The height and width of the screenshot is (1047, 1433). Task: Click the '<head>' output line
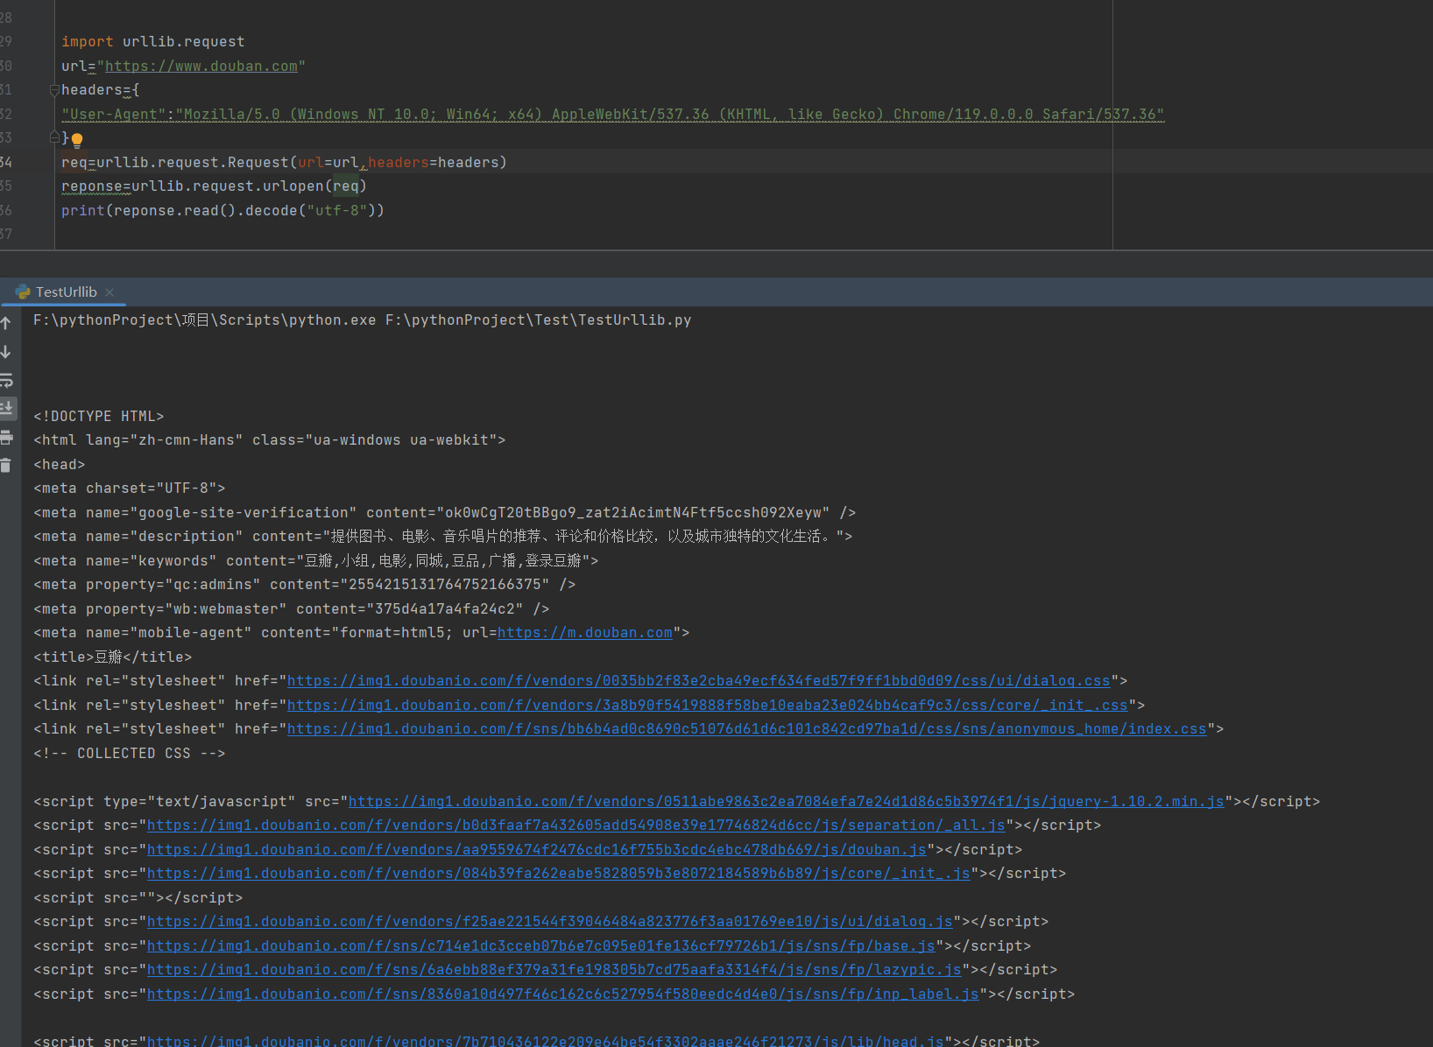click(x=60, y=465)
